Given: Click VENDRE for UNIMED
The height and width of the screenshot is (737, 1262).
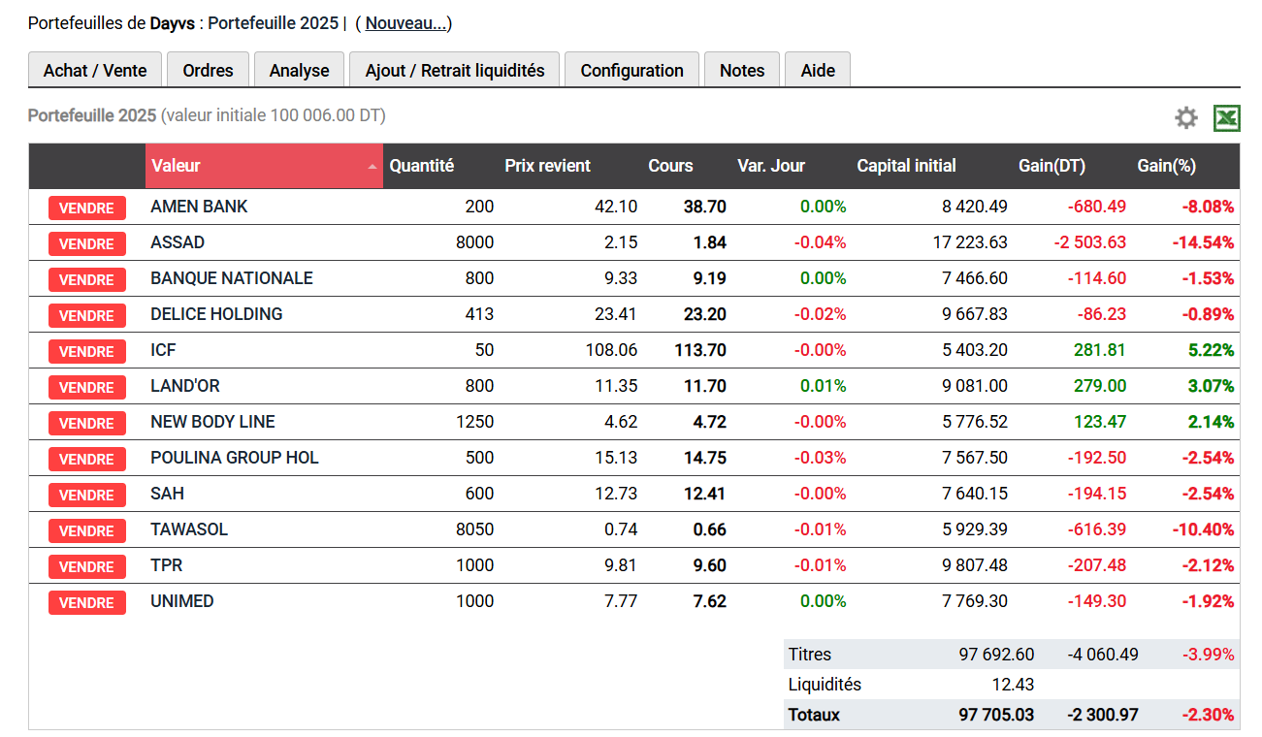Looking at the screenshot, I should pyautogui.click(x=87, y=602).
